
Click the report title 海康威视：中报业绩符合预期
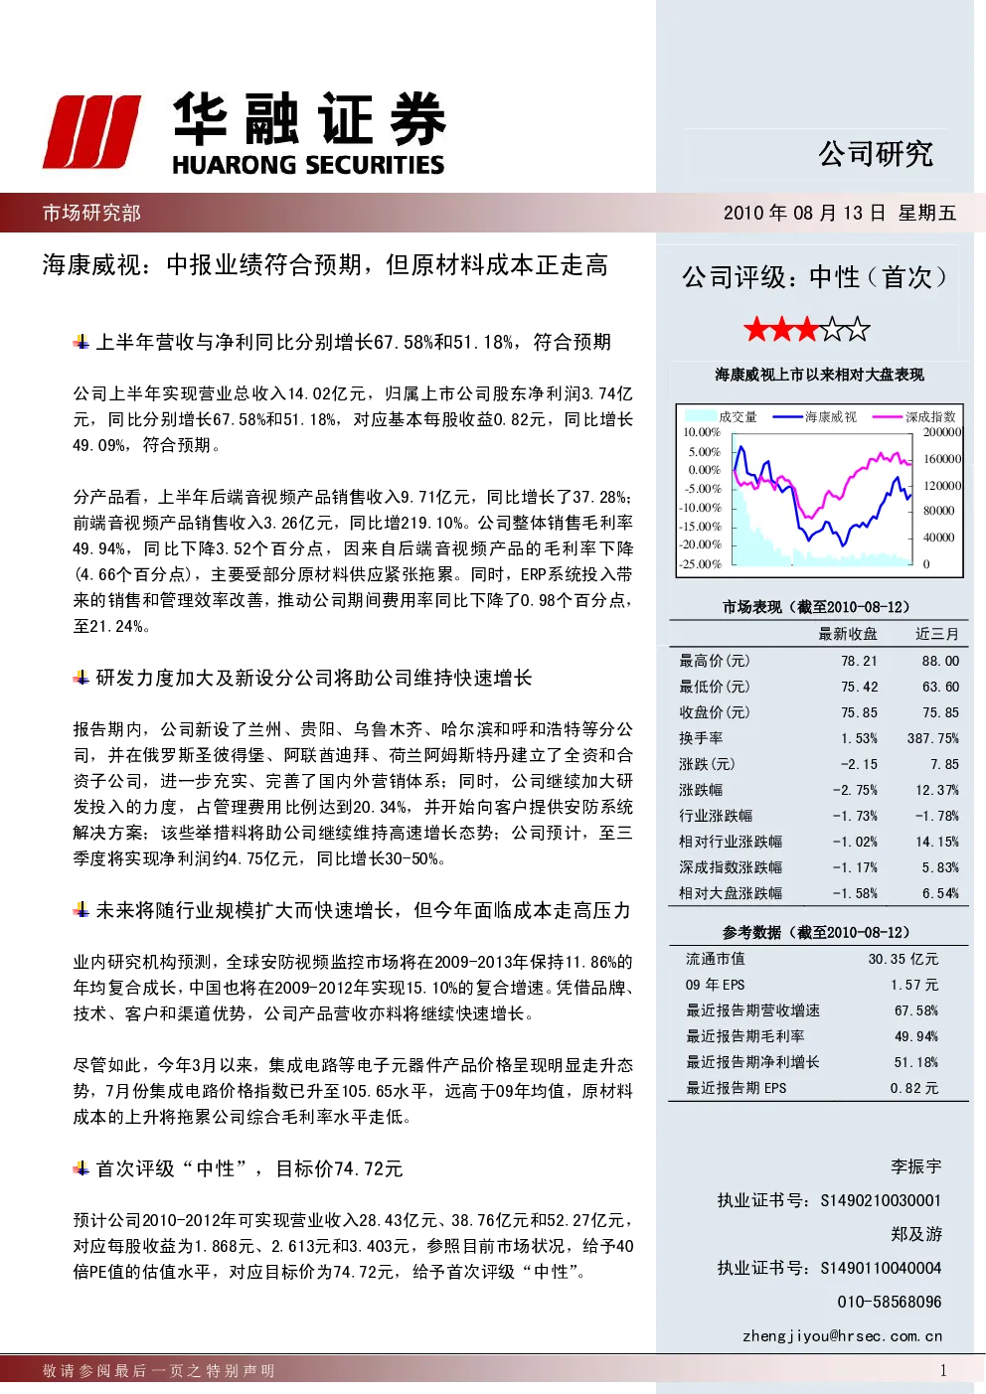[325, 265]
